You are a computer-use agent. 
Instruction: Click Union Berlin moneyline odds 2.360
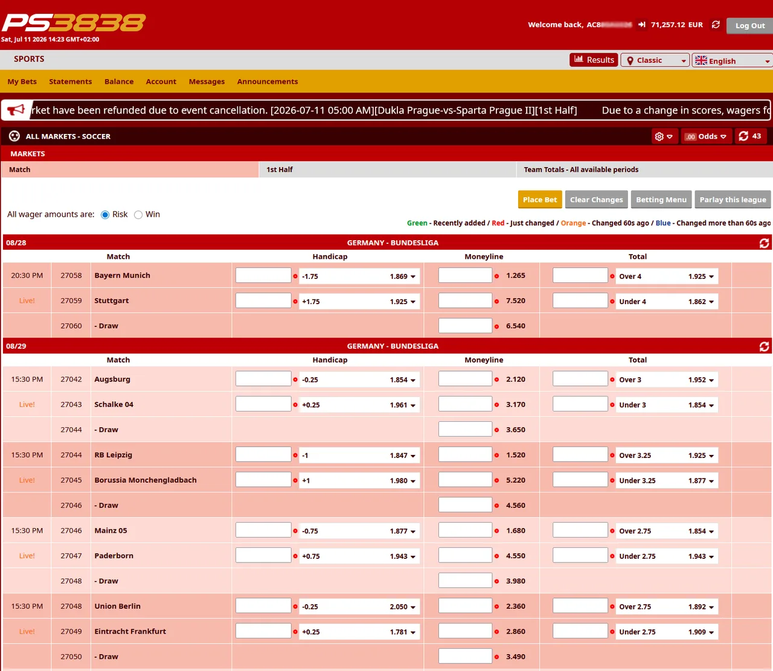tap(516, 606)
